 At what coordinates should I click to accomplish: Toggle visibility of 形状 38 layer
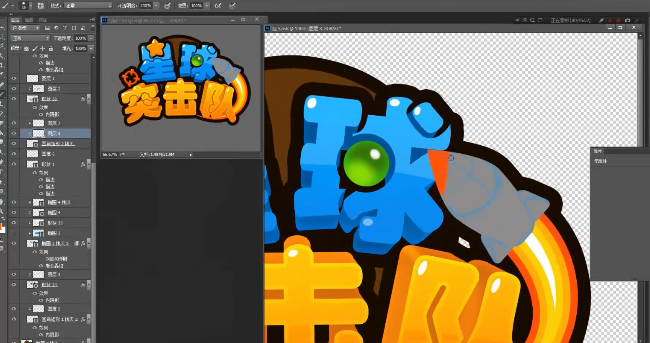pyautogui.click(x=14, y=99)
